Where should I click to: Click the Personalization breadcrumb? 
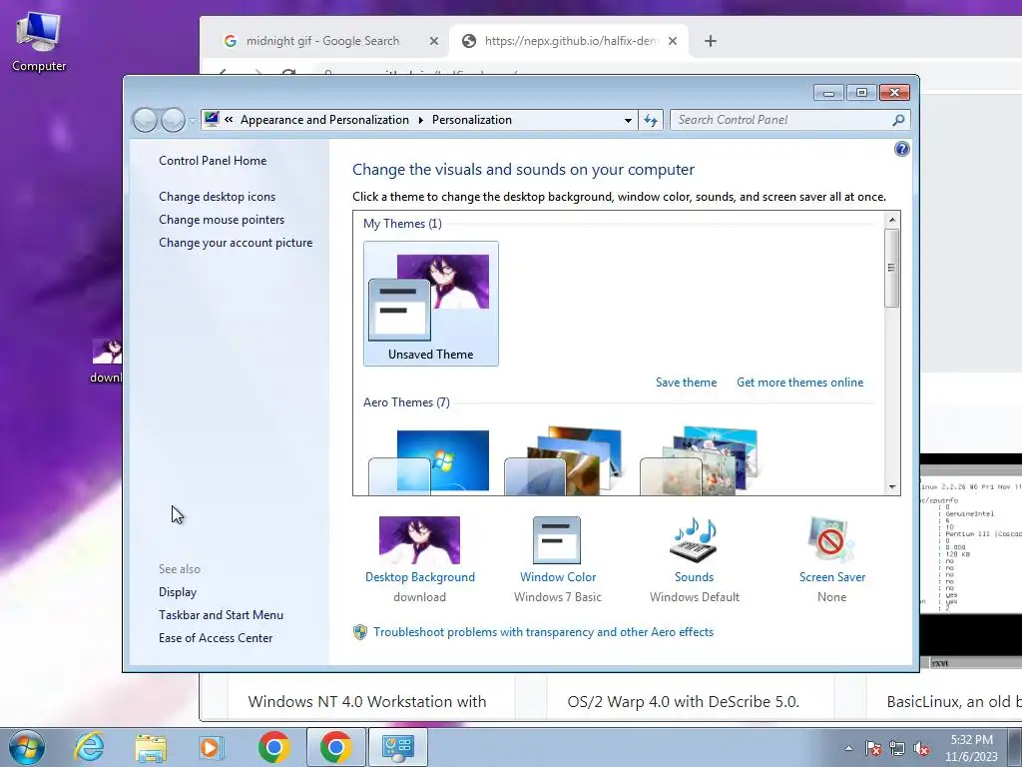coord(472,120)
